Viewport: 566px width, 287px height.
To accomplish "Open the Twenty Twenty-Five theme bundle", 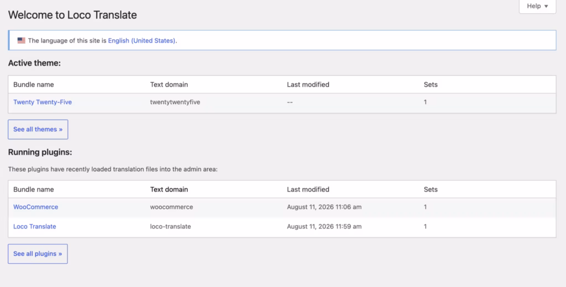I will pos(43,102).
